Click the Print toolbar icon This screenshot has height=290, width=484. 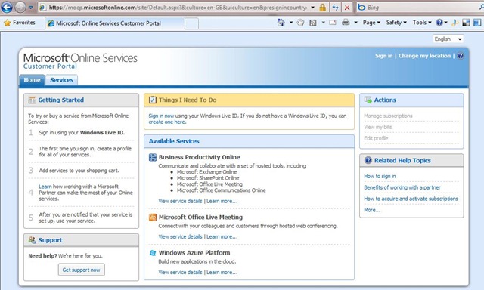(346, 23)
